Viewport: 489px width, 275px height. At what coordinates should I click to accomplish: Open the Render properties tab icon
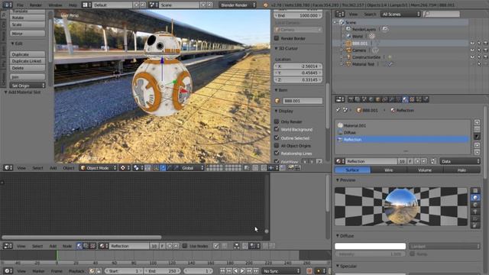351,99
